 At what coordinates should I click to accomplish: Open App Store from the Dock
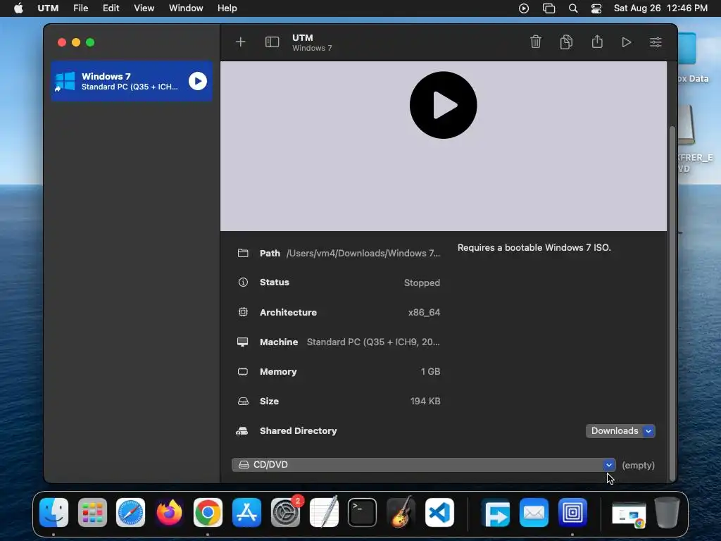coord(246,513)
